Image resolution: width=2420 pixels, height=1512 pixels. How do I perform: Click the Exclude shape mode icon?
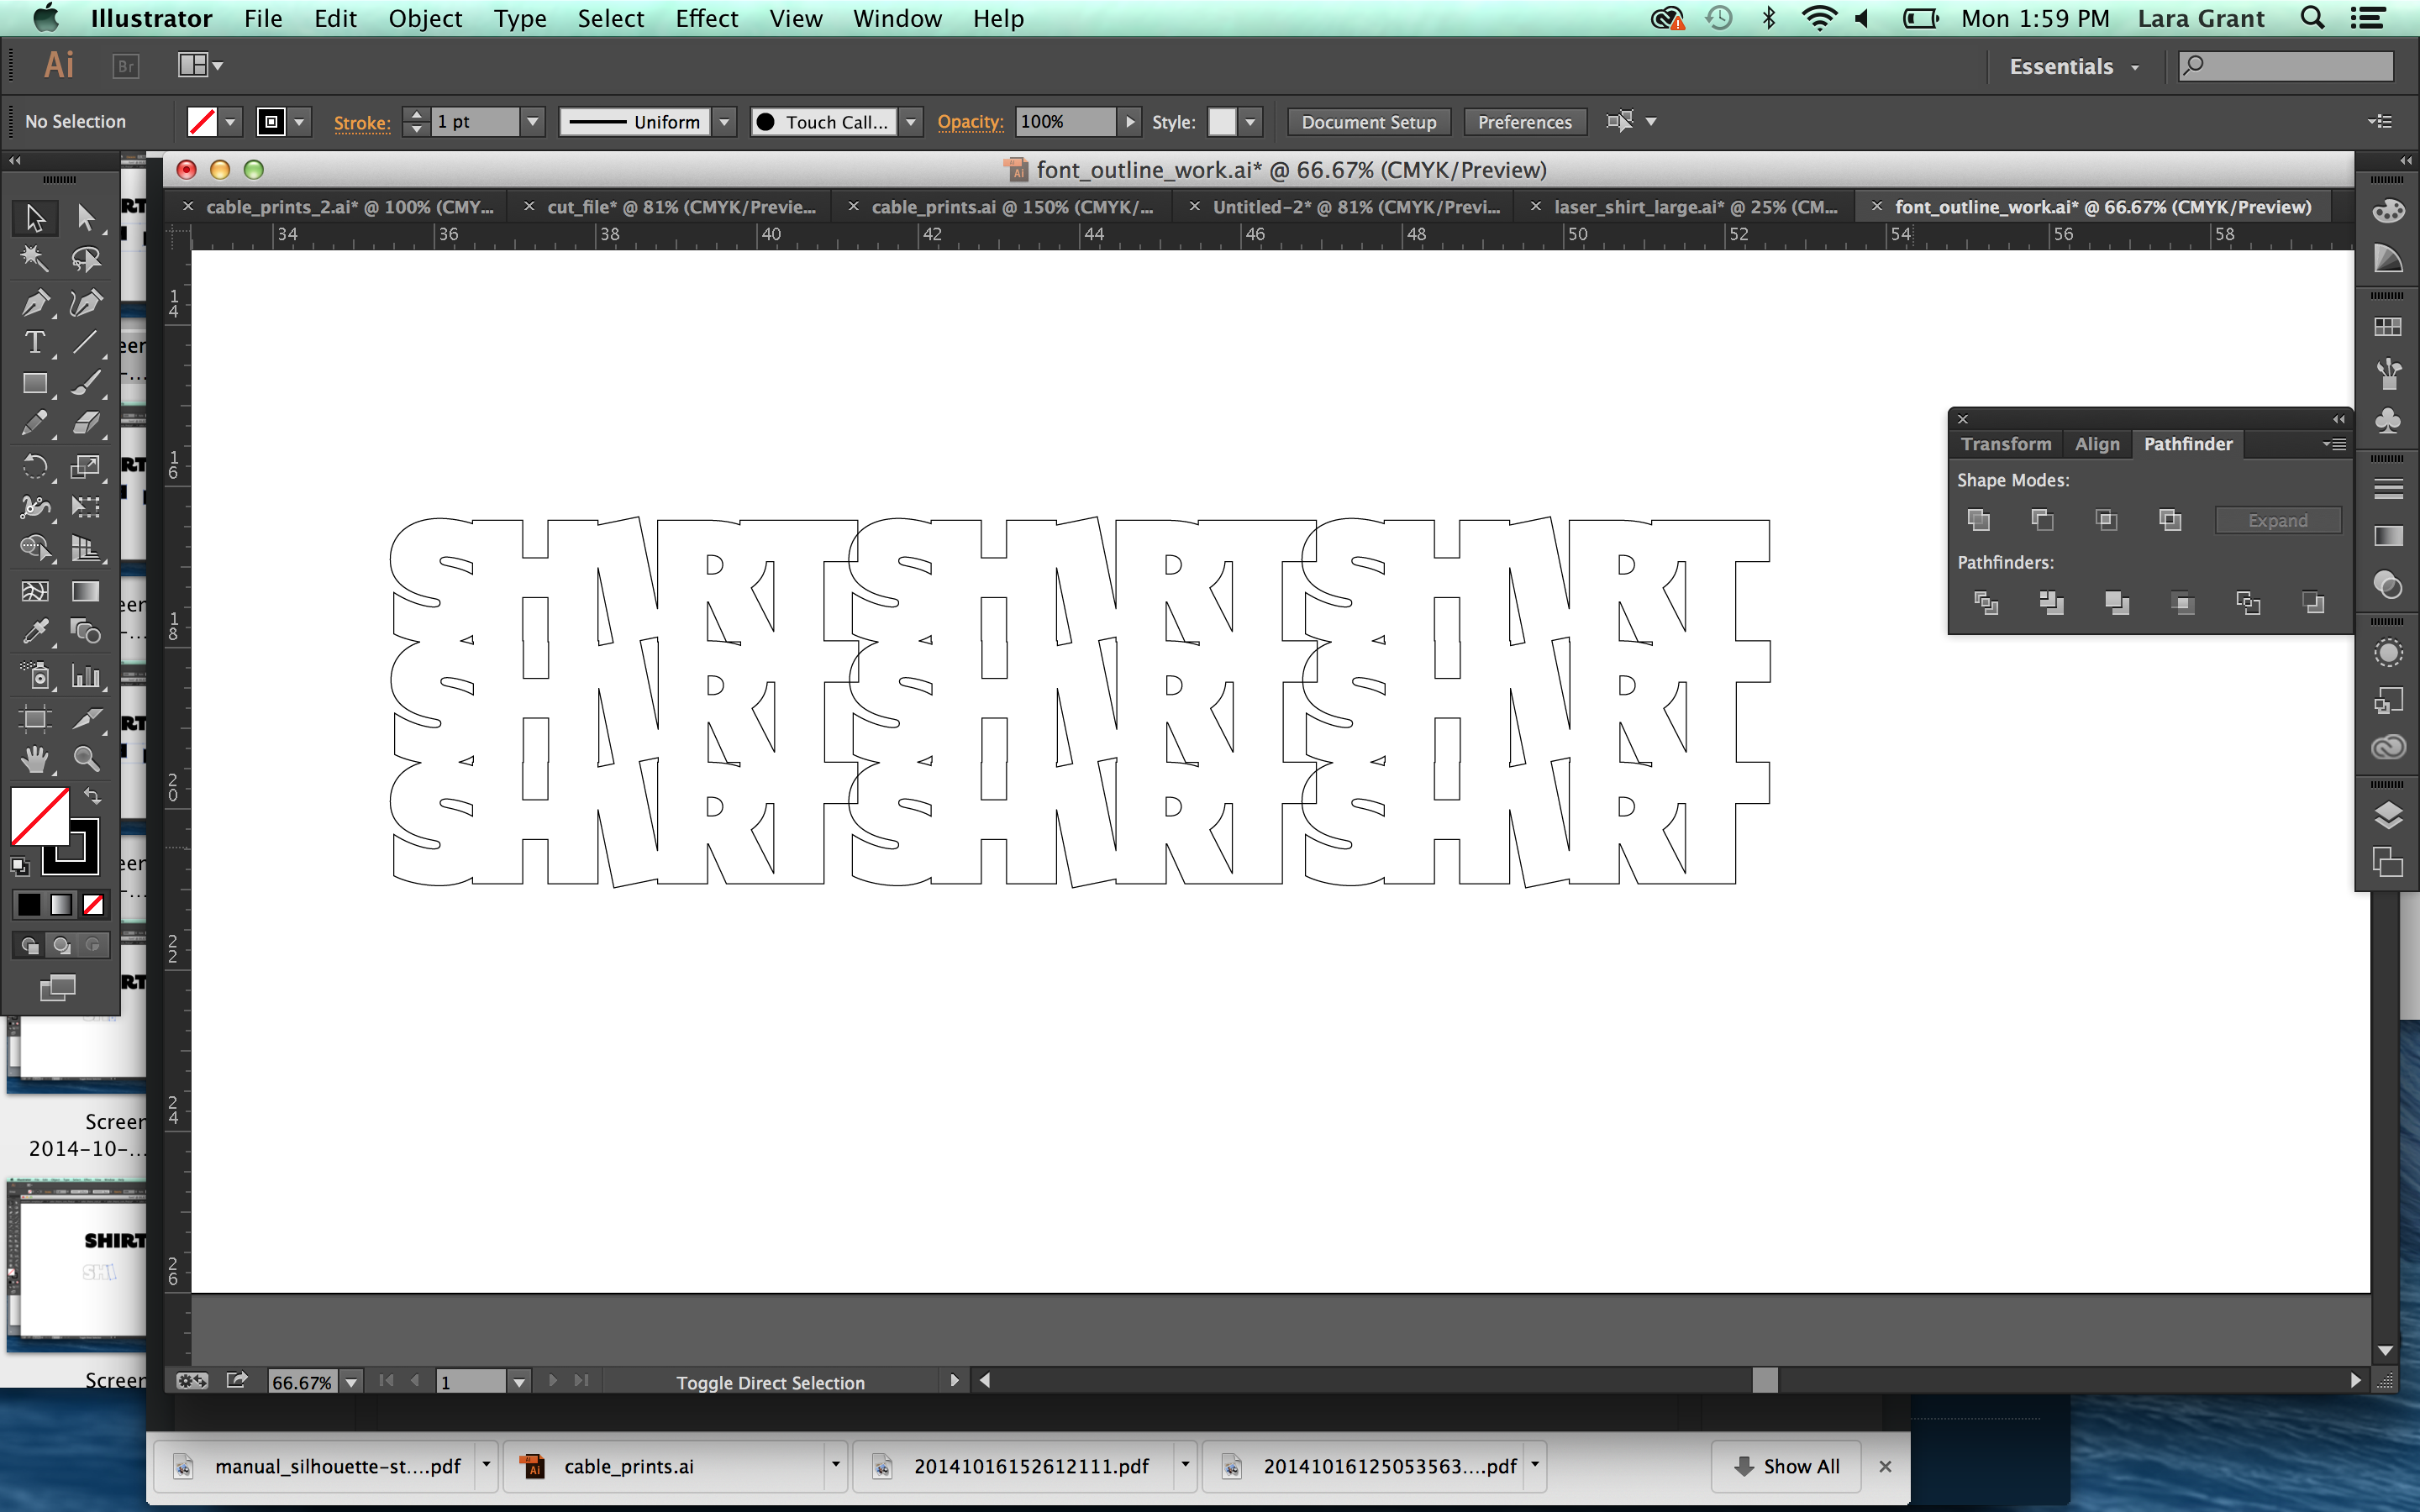point(2170,520)
